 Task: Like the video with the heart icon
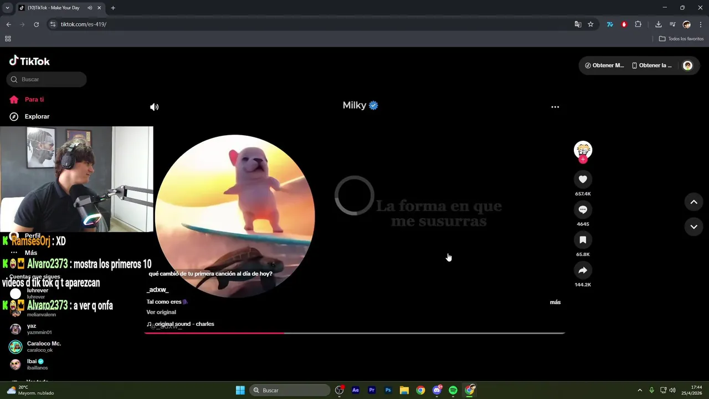pos(583,179)
